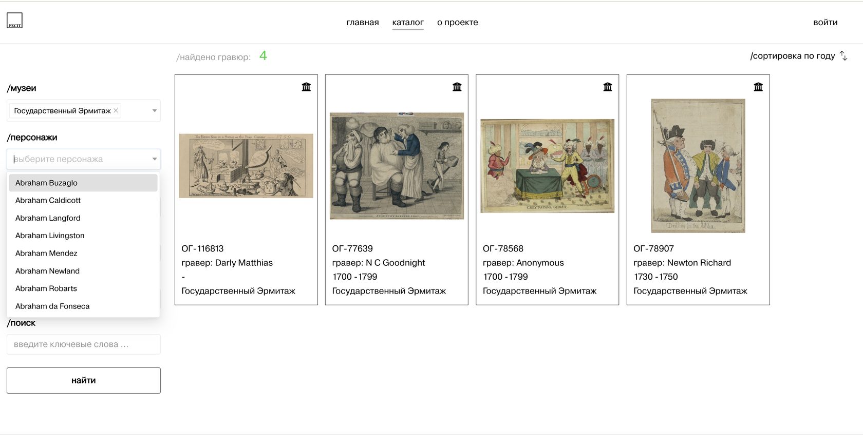Select Abraham da Fonseca option
The height and width of the screenshot is (448, 863).
[x=83, y=306]
